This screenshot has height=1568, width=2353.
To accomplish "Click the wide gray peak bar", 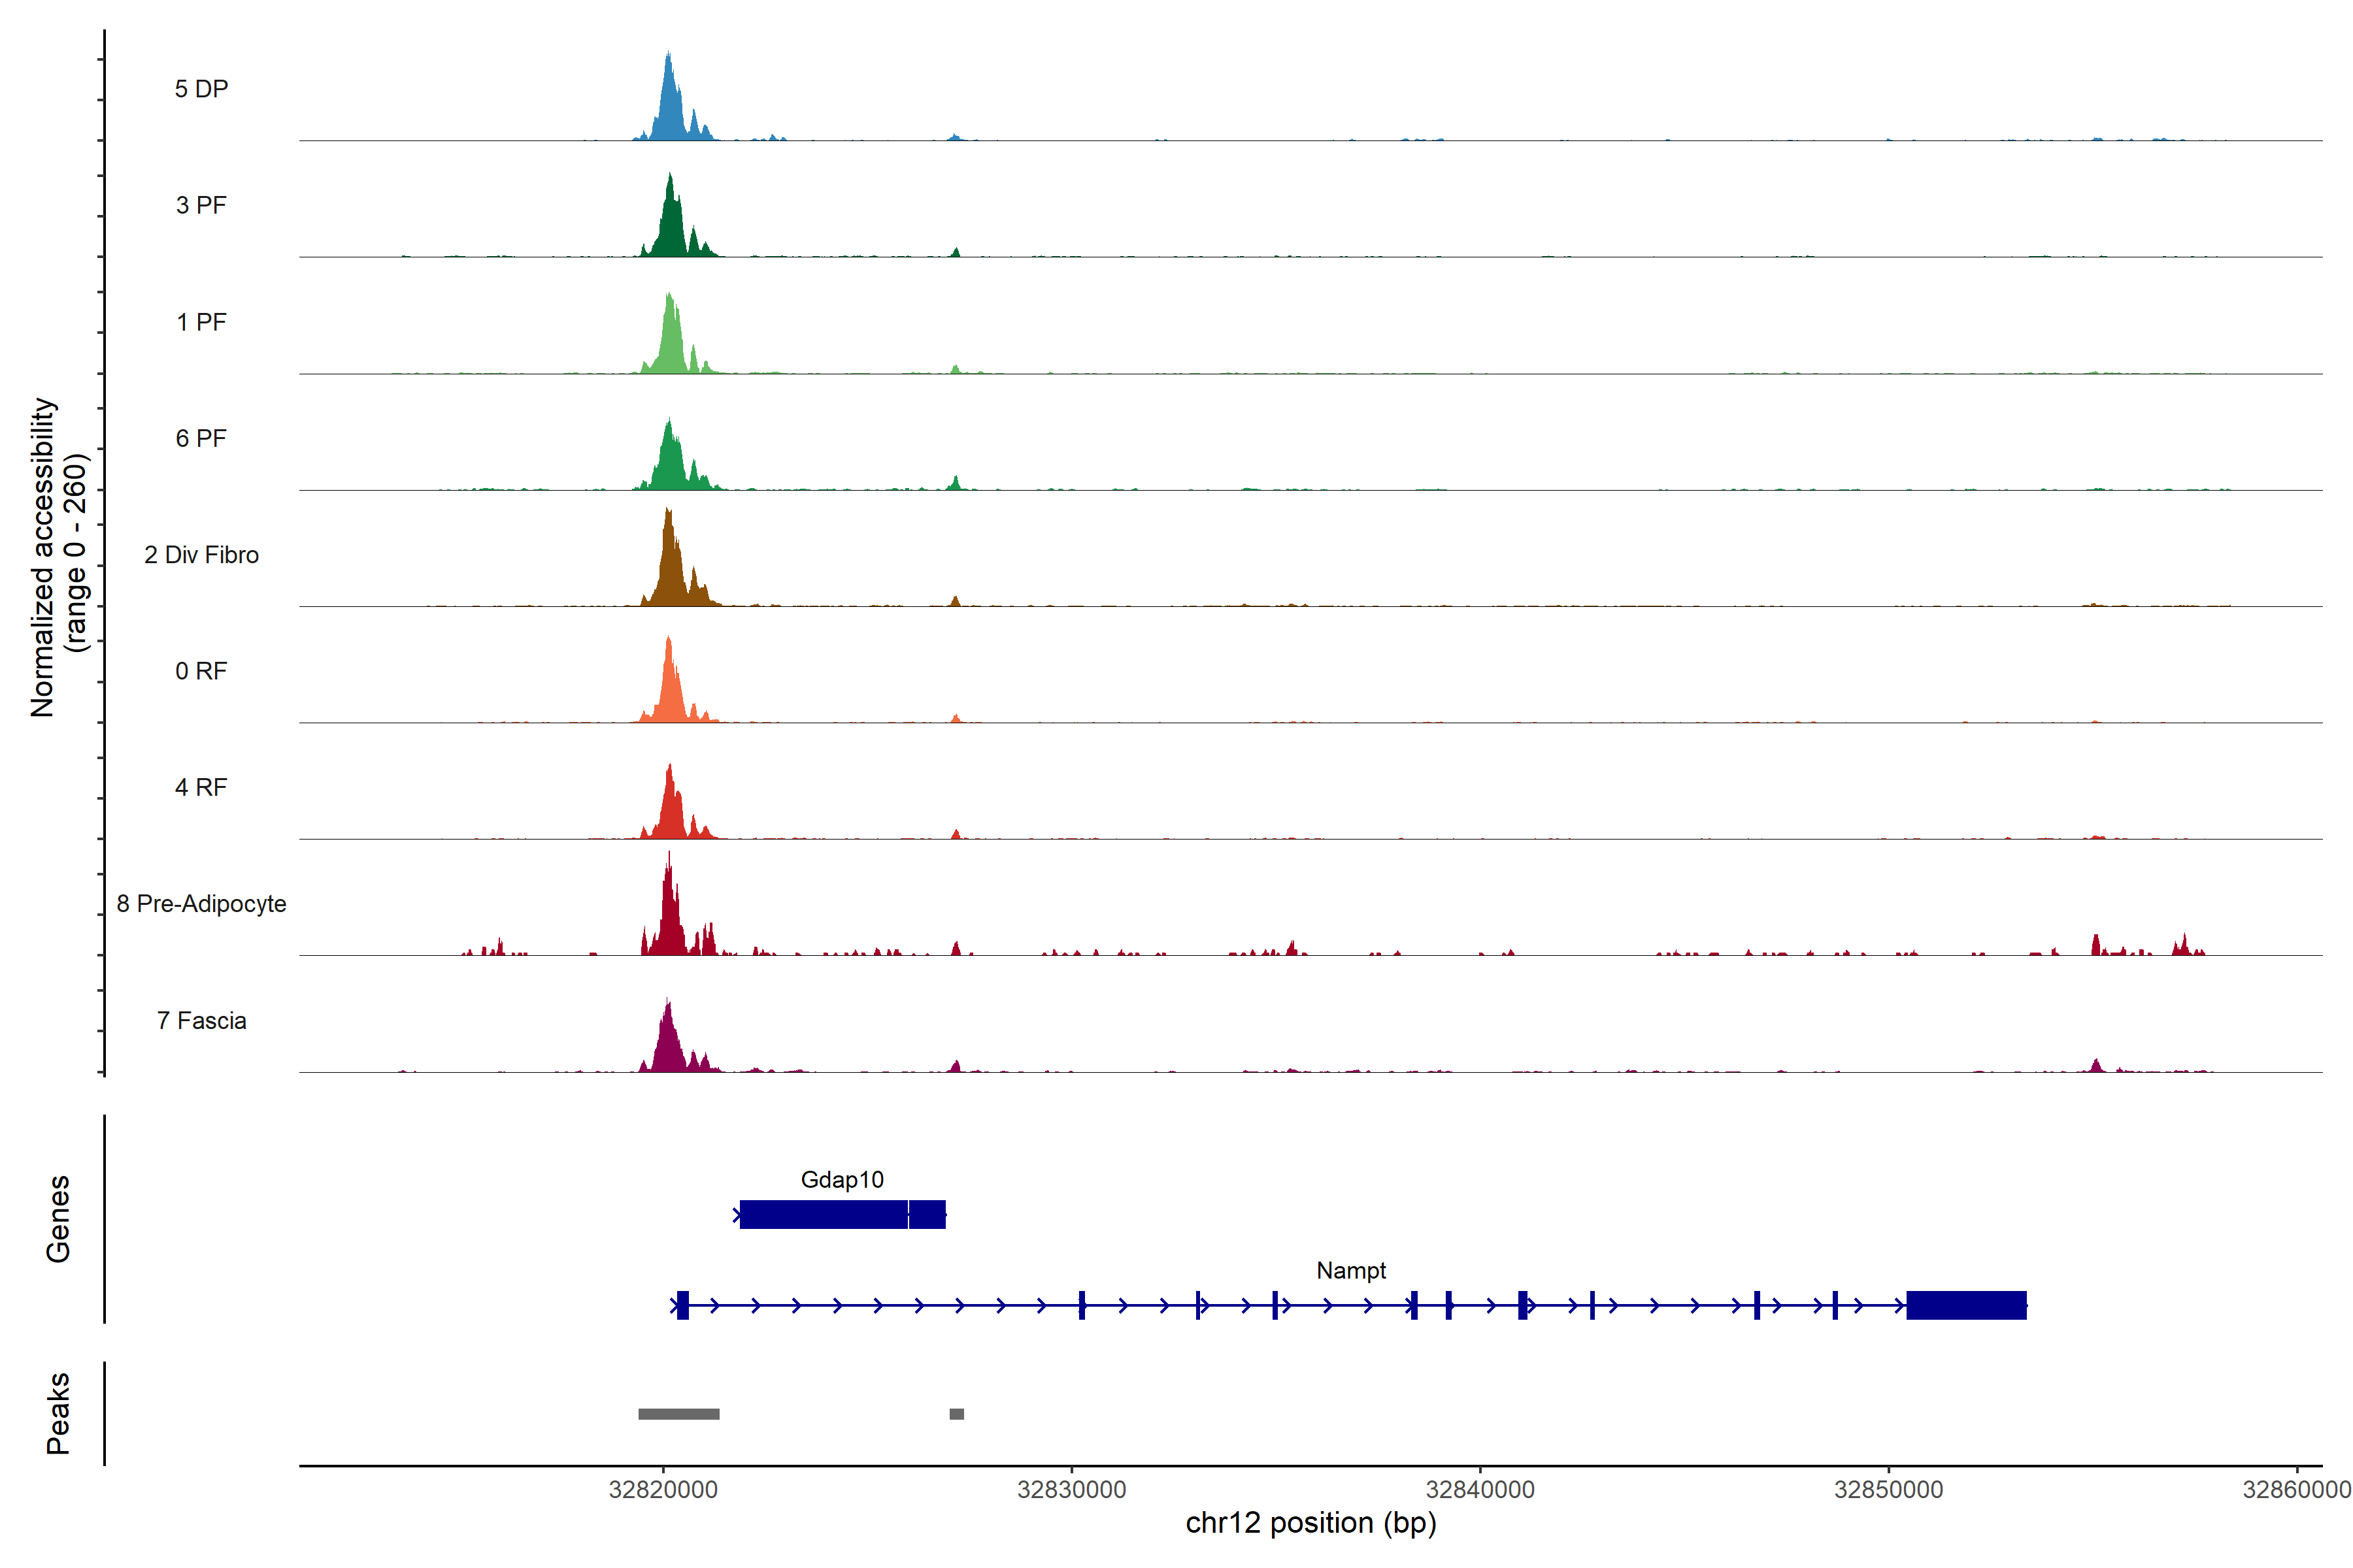I will click(678, 1414).
